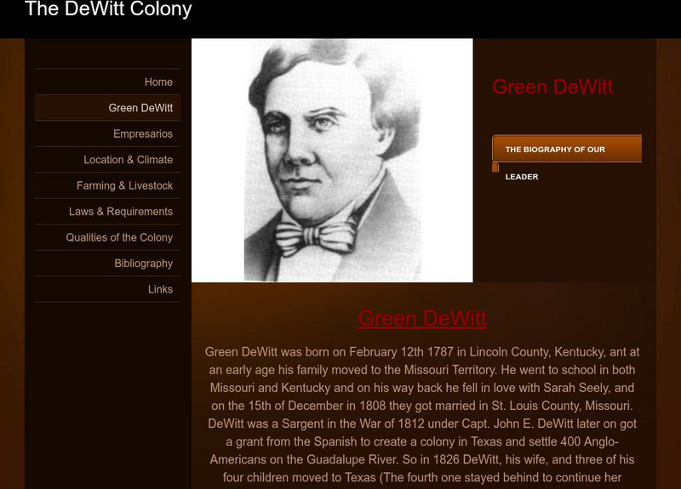Click The DeWitt Colony site title
This screenshot has width=681, height=489.
108,9
